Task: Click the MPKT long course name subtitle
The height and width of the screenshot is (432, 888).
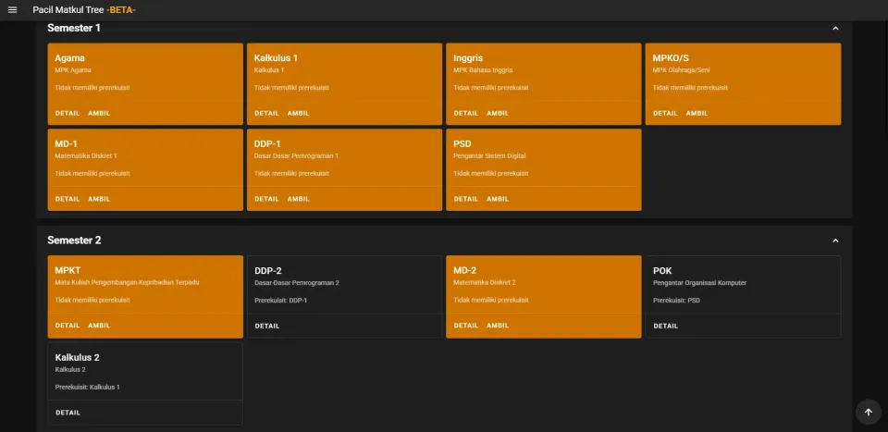Action: point(127,282)
